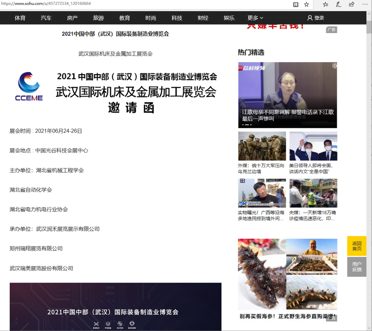Open the 体育 navigation tab
372x331 pixels.
tap(20, 18)
